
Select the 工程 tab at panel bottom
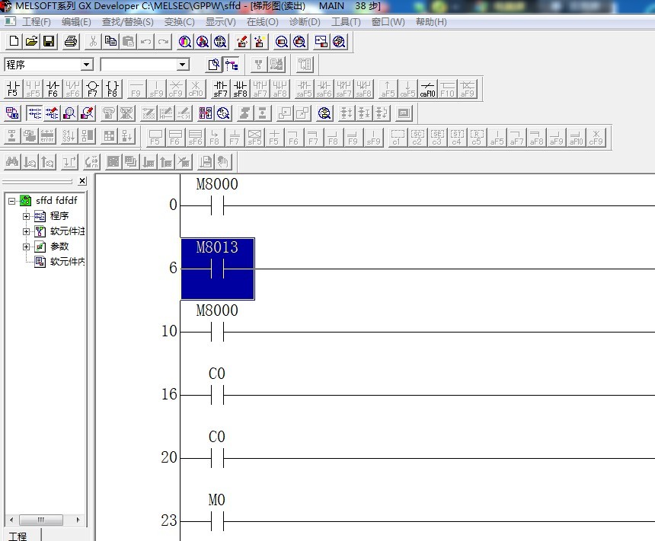pyautogui.click(x=18, y=536)
